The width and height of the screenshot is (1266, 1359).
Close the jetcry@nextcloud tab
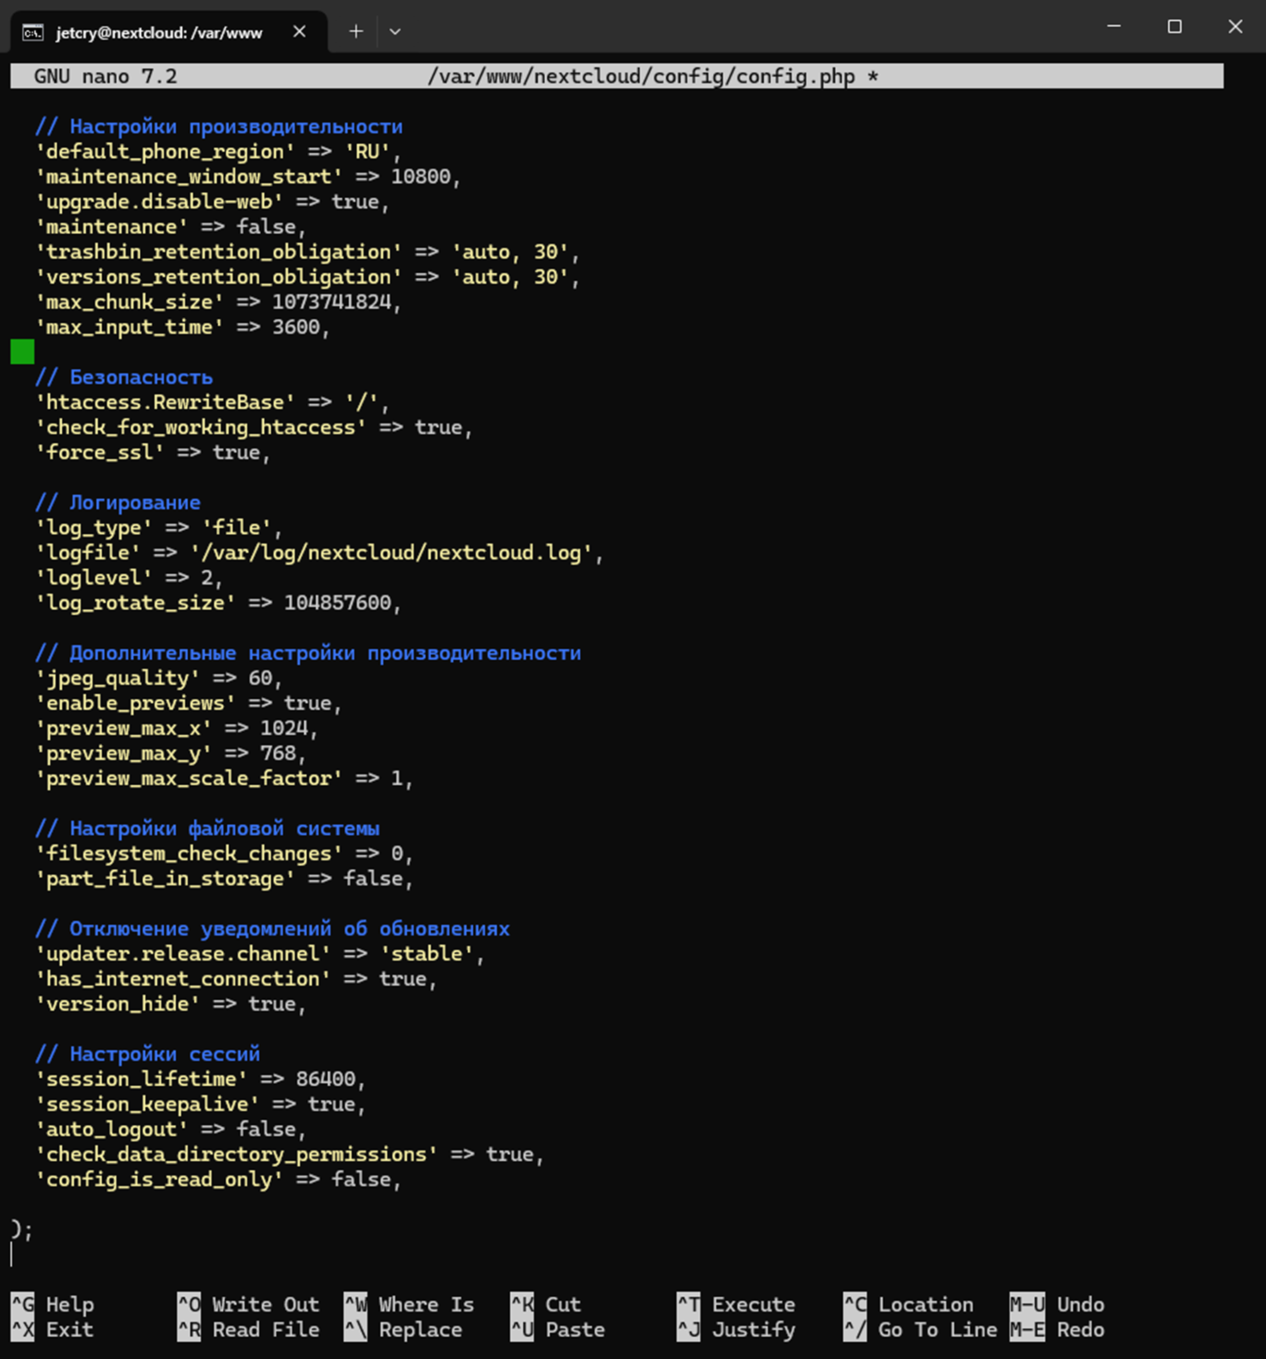299,32
